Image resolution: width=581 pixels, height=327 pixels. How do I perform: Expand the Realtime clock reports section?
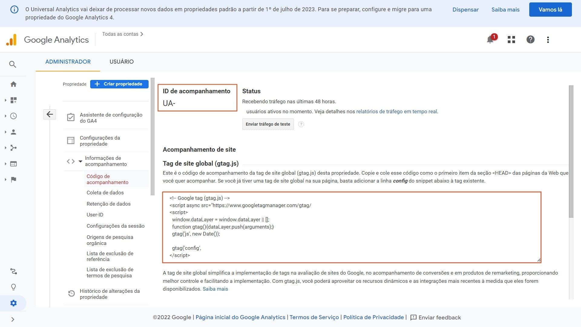coord(13,116)
